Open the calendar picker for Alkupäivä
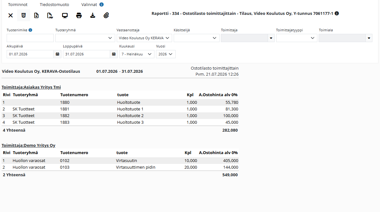This screenshot has width=380, height=212. pyautogui.click(x=58, y=54)
